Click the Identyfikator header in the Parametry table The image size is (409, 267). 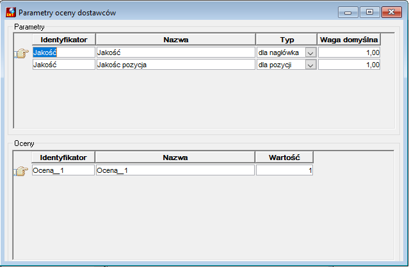[64, 40]
